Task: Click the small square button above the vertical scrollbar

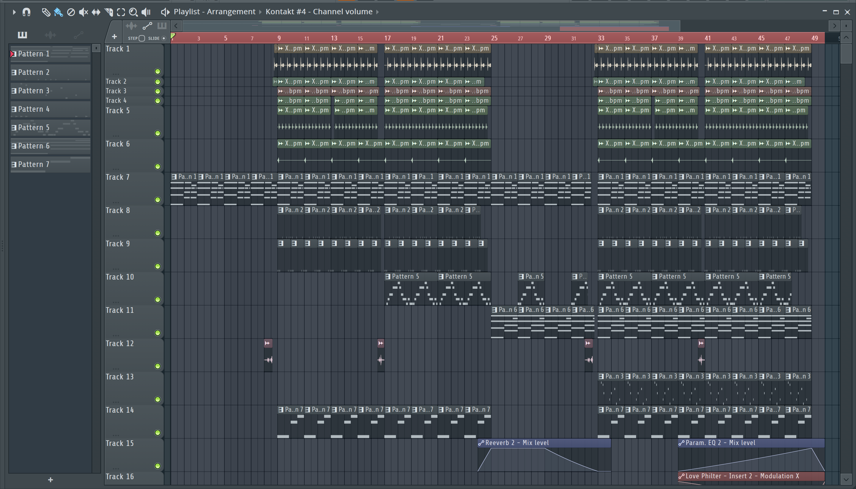Action: click(846, 26)
